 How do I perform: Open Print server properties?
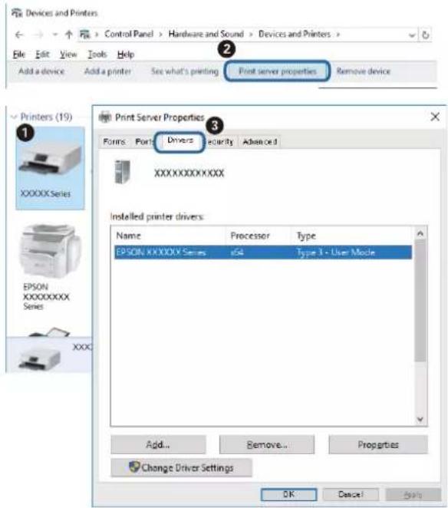coord(277,71)
